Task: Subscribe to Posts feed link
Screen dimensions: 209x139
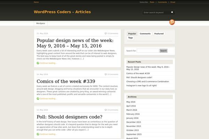Action: pyautogui.click(x=152, y=2)
